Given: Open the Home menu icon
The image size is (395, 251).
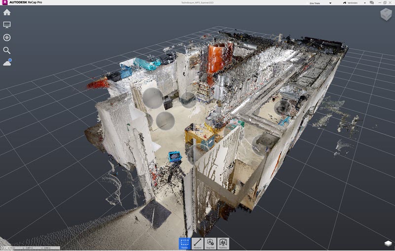Looking at the screenshot, I should tap(7, 12).
